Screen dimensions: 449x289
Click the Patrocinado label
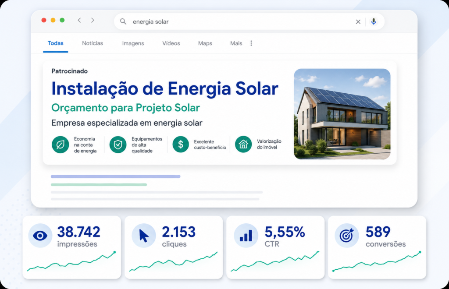coord(70,71)
